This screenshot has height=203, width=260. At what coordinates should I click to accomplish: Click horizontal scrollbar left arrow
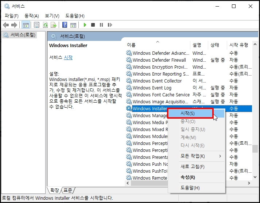pos(128,183)
